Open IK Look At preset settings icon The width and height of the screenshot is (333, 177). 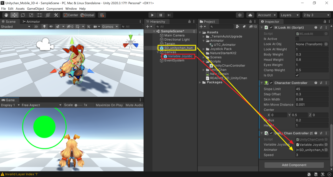(321, 27)
